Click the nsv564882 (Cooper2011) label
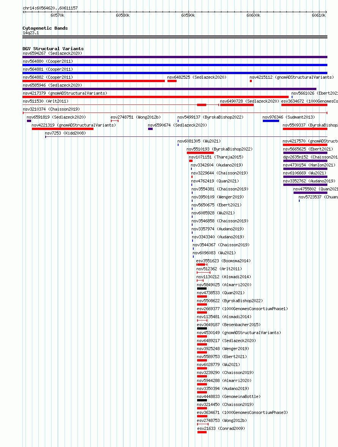 click(48, 77)
